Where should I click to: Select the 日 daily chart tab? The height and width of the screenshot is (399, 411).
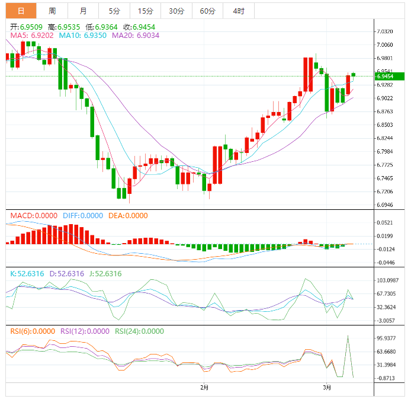pos(21,11)
